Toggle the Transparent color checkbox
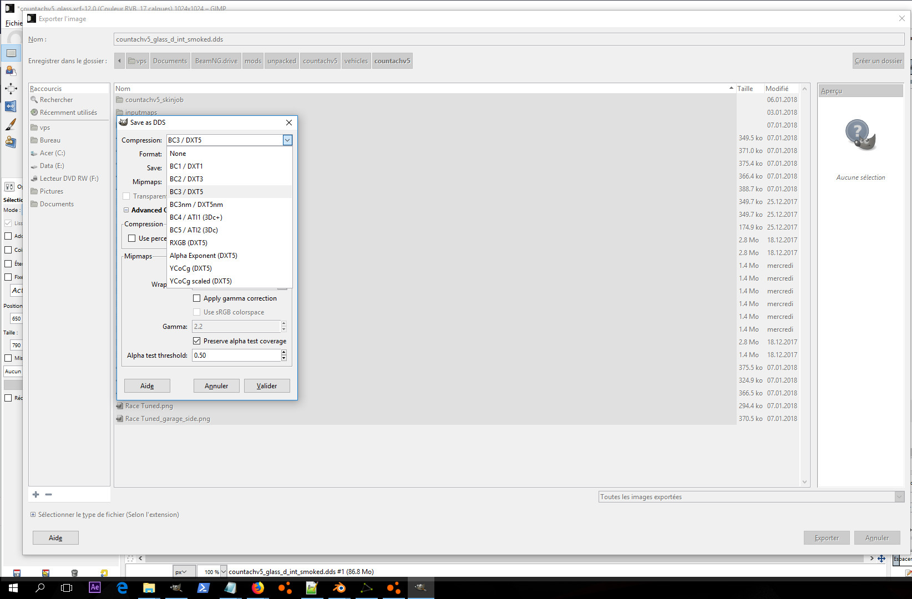 pos(126,196)
